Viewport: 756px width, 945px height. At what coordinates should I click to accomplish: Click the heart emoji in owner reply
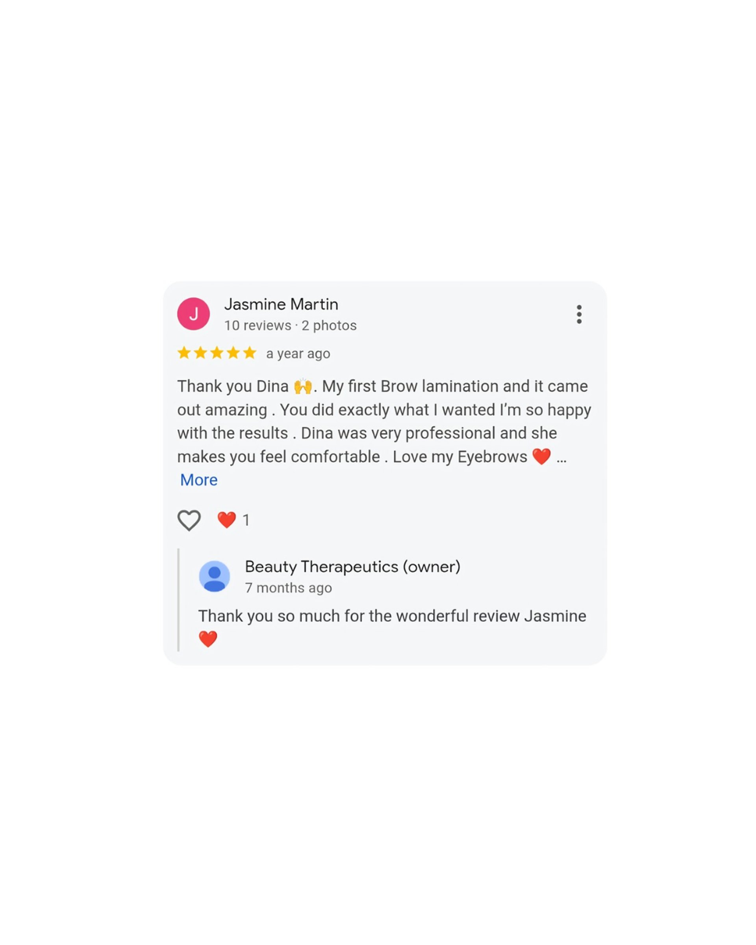208,639
